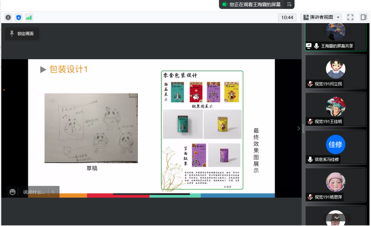Toggle the participant sidebar panel icon
371x226 pixels.
pyautogui.click(x=363, y=17)
